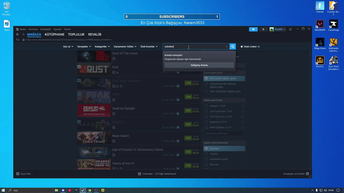Viewport: 344px width, 193px height.
Task: Uncheck the Oyunlar type filter
Action: (206, 149)
